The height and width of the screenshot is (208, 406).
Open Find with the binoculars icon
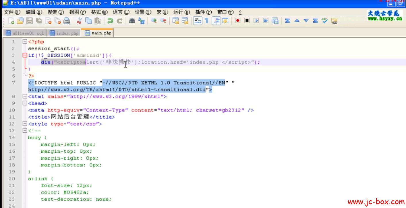coord(132,21)
